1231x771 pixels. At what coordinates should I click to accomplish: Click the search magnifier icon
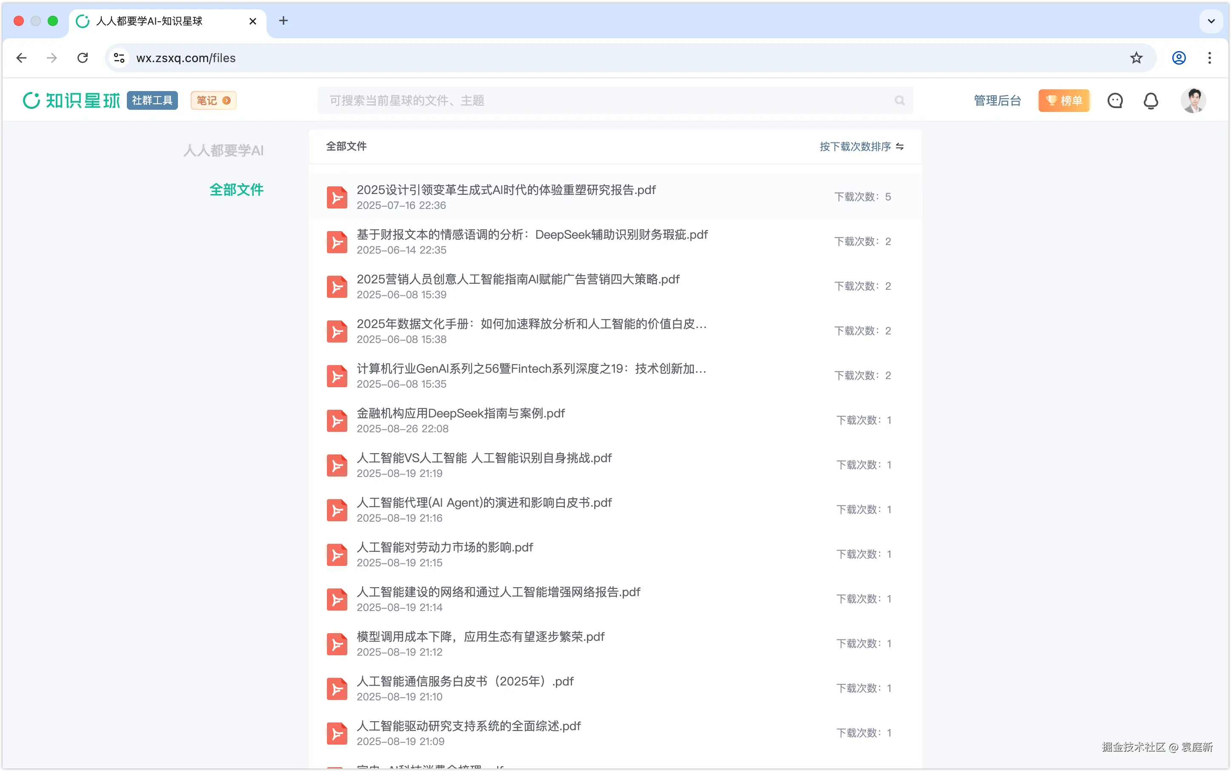pyautogui.click(x=899, y=101)
